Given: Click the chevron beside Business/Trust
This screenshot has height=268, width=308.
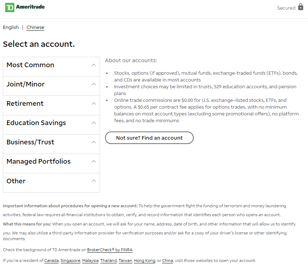Looking at the screenshot, I should click(x=94, y=142).
